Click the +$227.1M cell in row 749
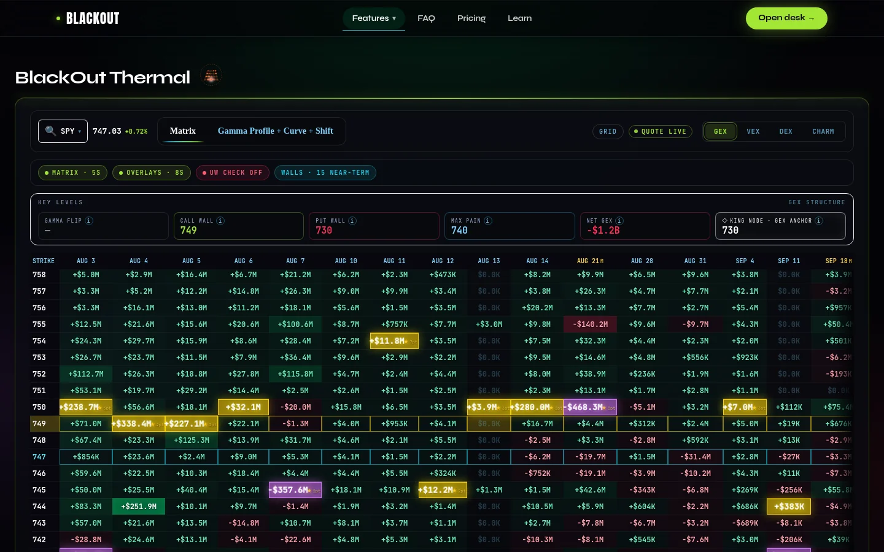The image size is (884, 552). coord(192,424)
